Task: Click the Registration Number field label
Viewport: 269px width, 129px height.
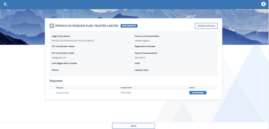Action: [145, 46]
